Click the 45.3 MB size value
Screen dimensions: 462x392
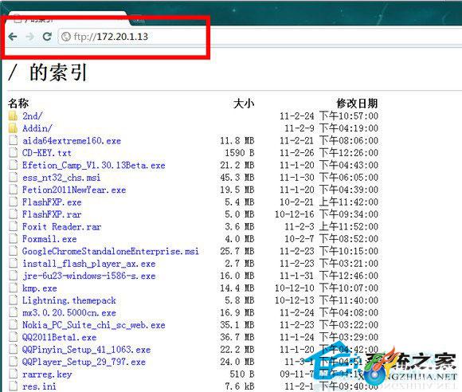coord(237,178)
